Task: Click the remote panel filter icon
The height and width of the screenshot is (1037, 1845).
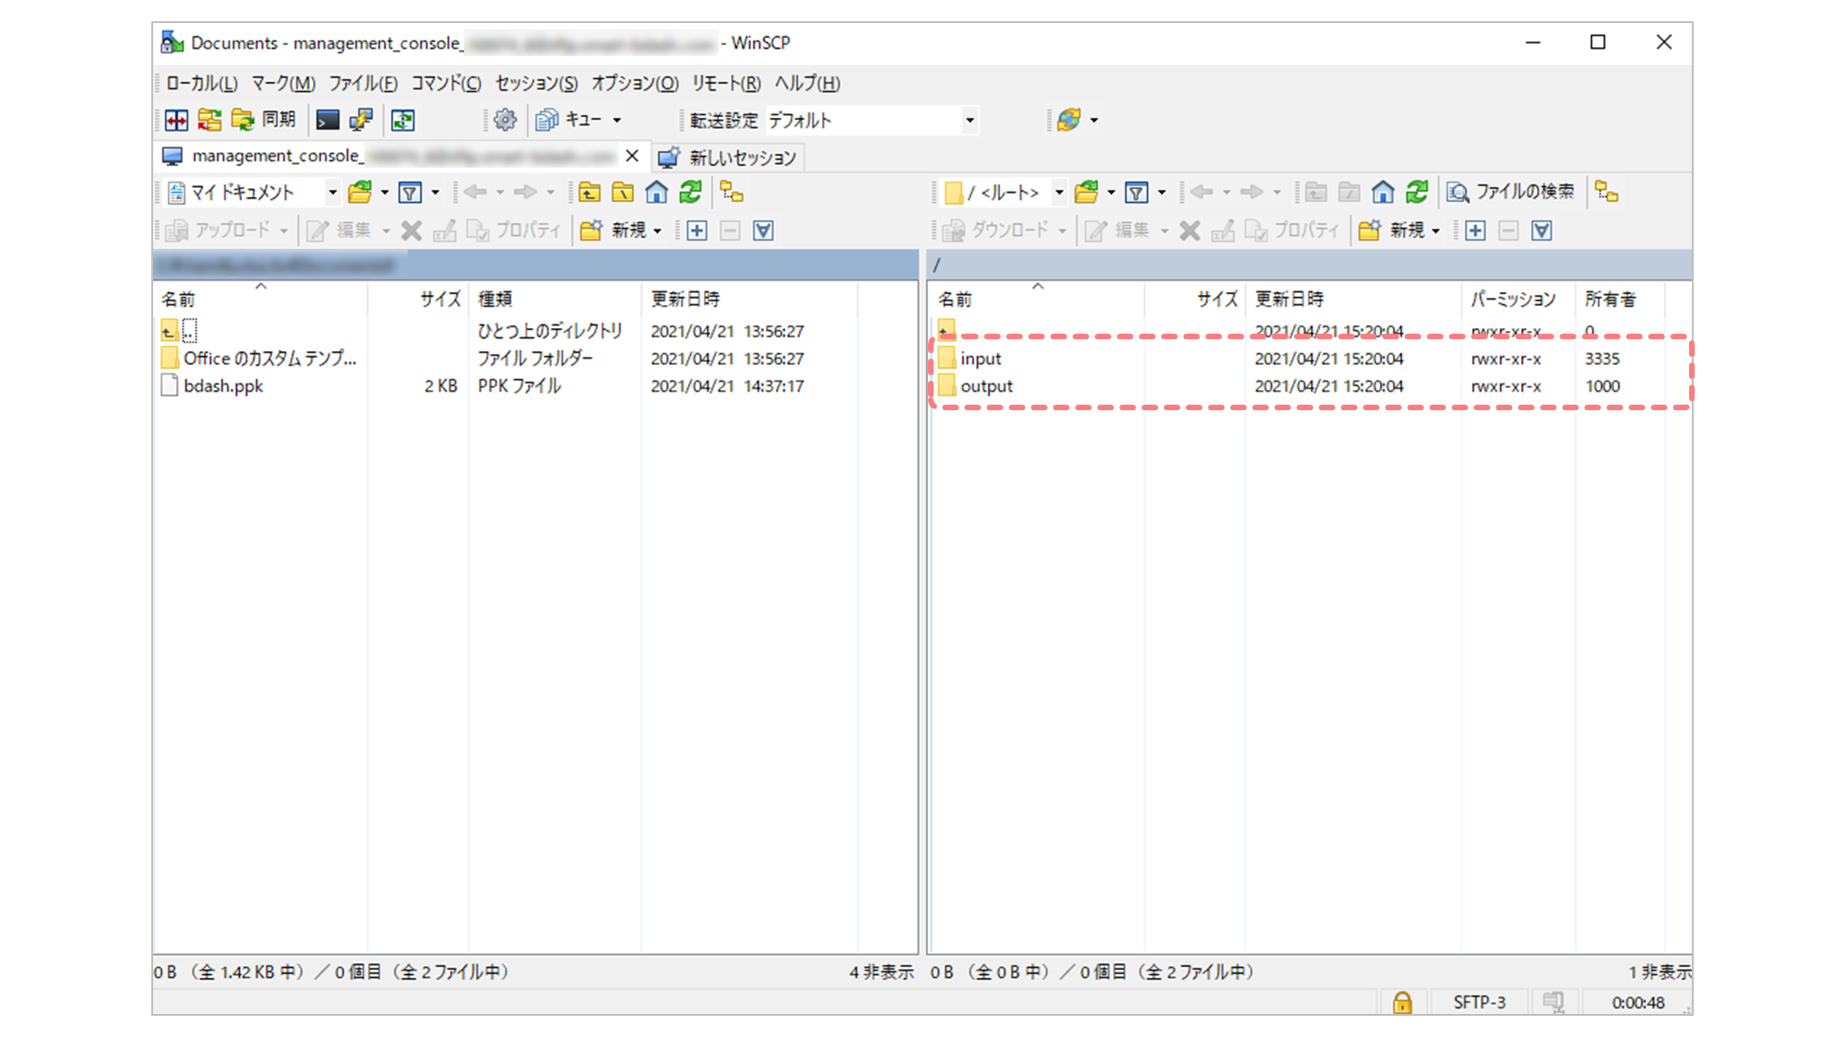Action: point(1137,193)
